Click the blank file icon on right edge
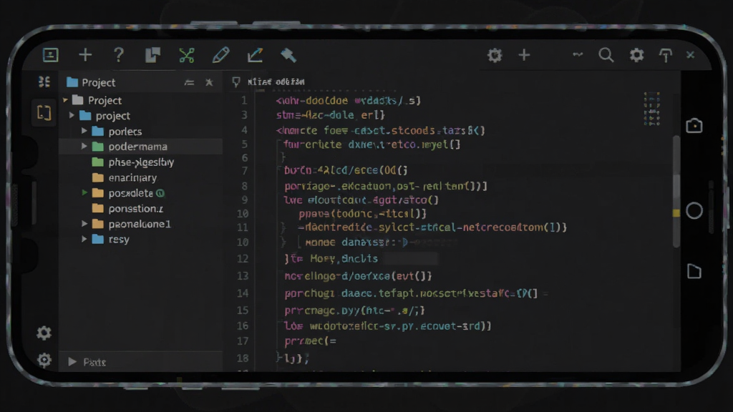Viewport: 733px width, 412px height. point(694,271)
